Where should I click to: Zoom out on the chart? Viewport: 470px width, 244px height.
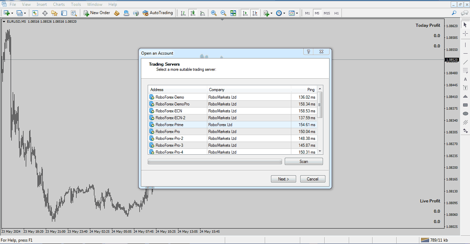click(223, 13)
